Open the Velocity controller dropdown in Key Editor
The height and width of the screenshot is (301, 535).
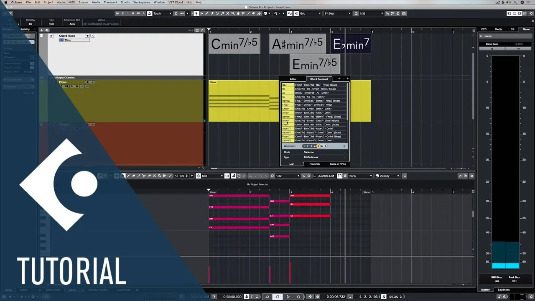(387, 176)
